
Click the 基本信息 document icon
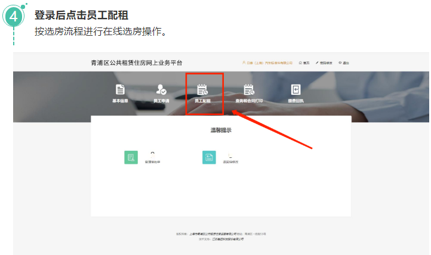(120, 90)
